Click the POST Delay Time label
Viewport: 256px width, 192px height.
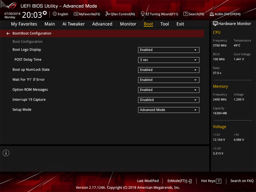point(28,60)
